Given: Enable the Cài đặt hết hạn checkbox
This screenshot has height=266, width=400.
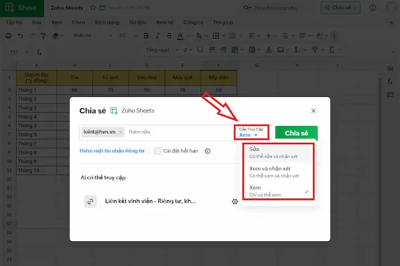Looking at the screenshot, I should coord(157,151).
